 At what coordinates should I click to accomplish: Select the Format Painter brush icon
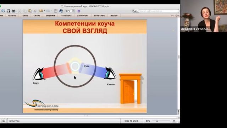pyautogui.click(x=35, y=11)
